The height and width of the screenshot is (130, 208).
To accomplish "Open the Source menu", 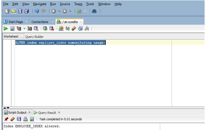I will click(65, 4).
